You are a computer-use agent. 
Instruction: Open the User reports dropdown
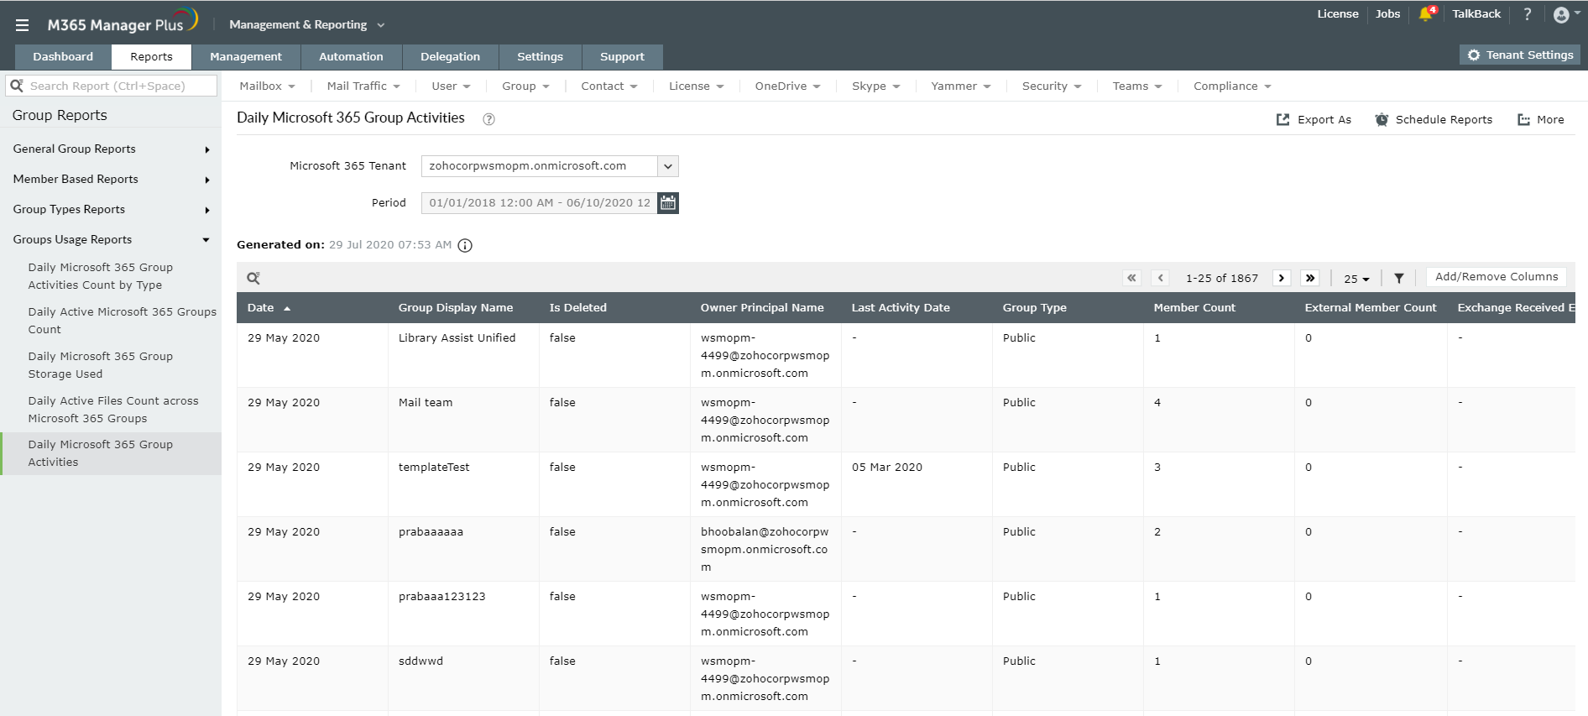[x=451, y=86]
